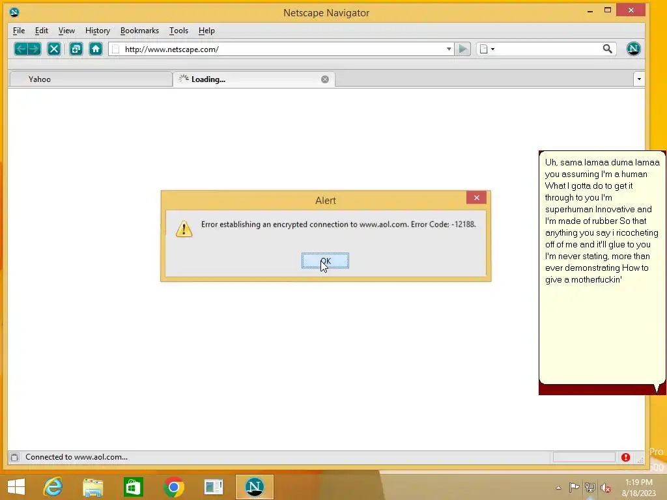Viewport: 667px width, 500px height.
Task: Go forward with the right arrow button
Action: (35, 49)
